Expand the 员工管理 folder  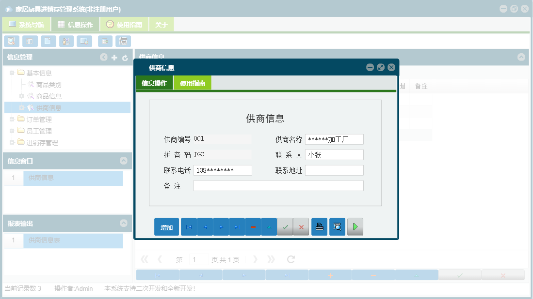[12, 131]
